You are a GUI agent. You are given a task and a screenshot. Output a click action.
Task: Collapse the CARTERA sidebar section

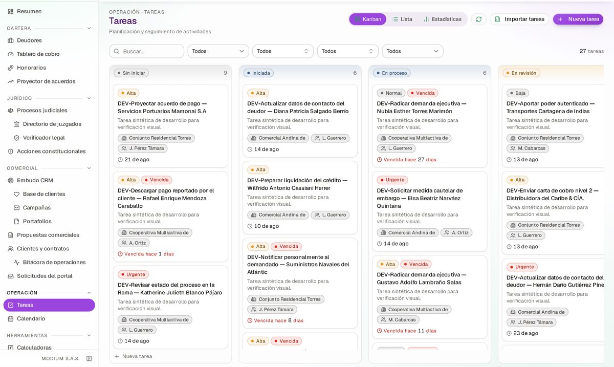[x=89, y=28]
